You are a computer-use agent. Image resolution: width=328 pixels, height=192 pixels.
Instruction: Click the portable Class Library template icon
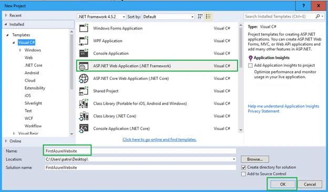pos(84,104)
